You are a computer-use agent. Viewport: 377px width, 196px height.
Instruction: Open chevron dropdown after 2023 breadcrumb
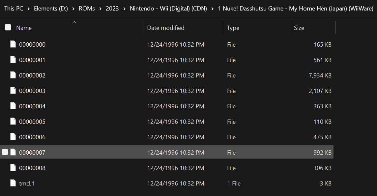124,9
